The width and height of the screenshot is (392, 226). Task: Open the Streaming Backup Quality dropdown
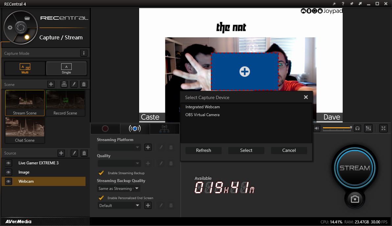[x=118, y=188]
